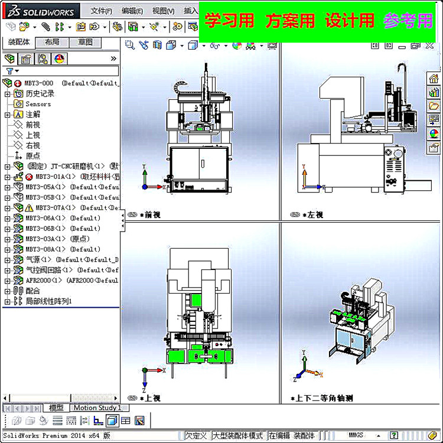Open the filter dropdown arrow
The width and height of the screenshot is (443, 443).
tap(17, 71)
